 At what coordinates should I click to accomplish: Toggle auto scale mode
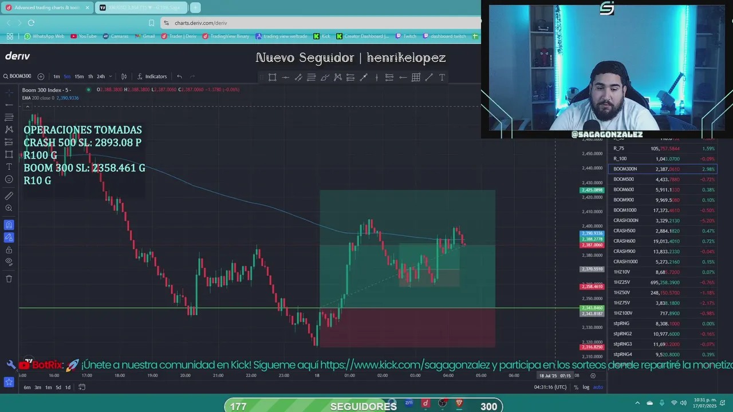pos(598,387)
